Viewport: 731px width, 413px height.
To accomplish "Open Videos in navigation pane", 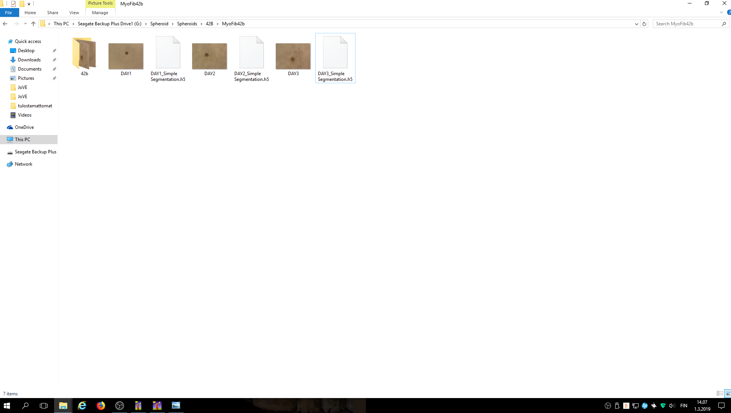I will pyautogui.click(x=25, y=115).
